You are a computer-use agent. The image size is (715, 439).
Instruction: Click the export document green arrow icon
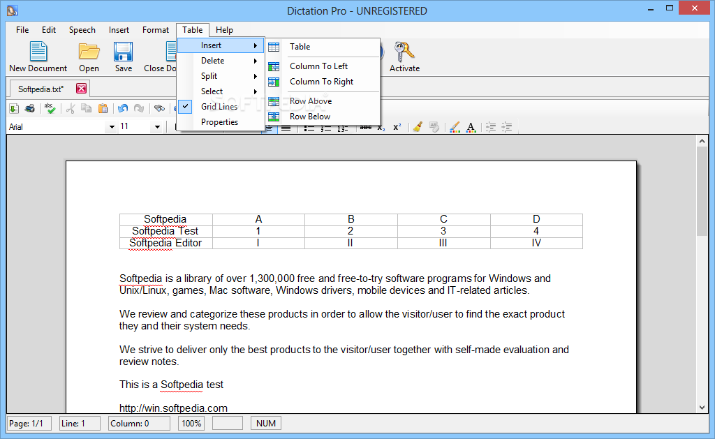tap(14, 108)
